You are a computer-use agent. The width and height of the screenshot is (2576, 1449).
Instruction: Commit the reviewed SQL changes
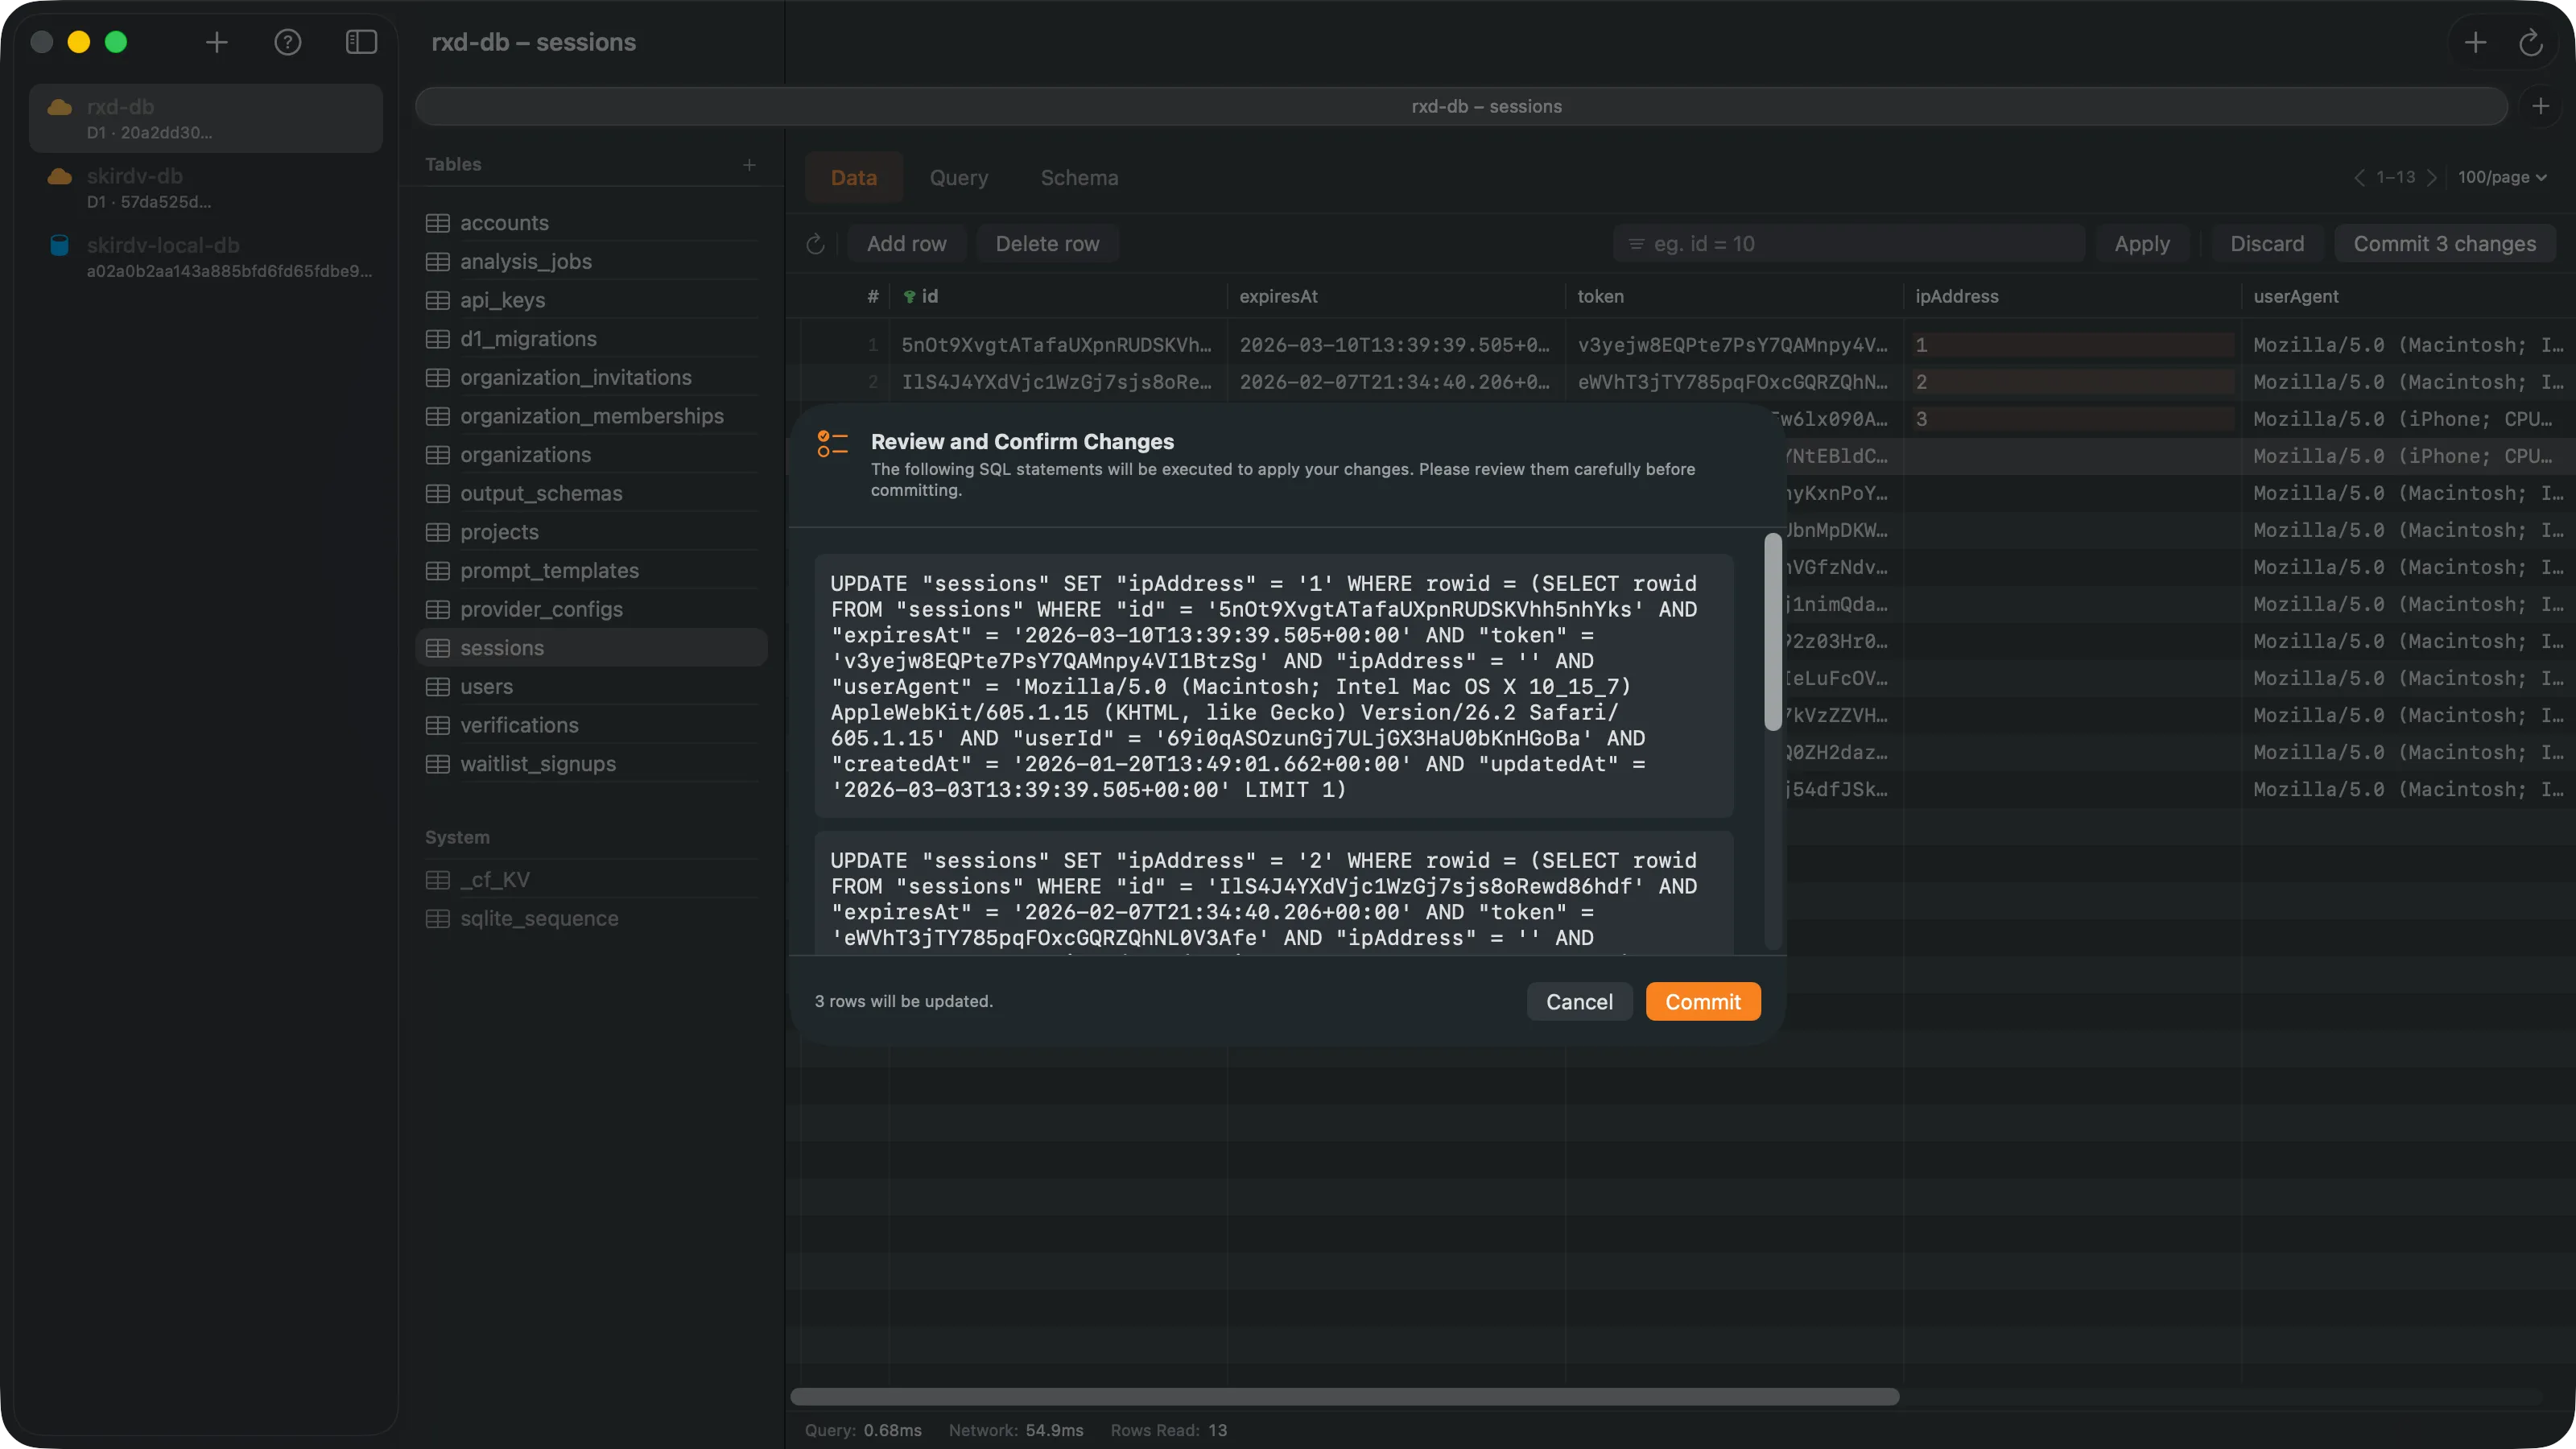coord(1702,1001)
